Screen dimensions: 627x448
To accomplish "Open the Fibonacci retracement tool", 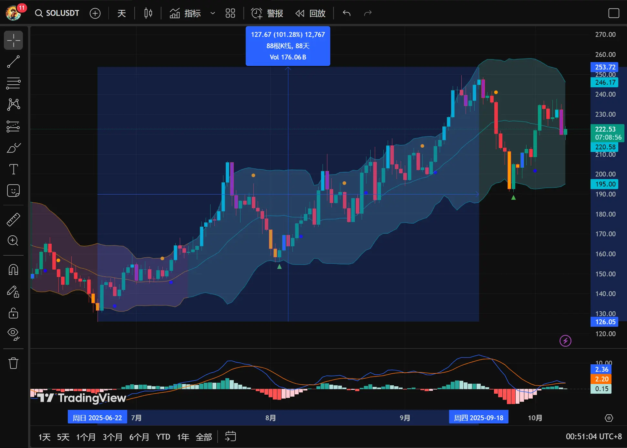I will (x=13, y=83).
